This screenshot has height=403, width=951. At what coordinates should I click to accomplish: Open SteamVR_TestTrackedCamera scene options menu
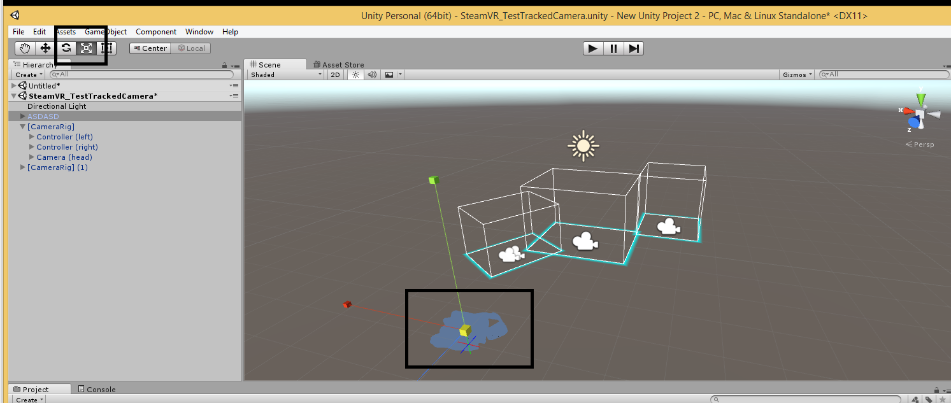pos(234,96)
